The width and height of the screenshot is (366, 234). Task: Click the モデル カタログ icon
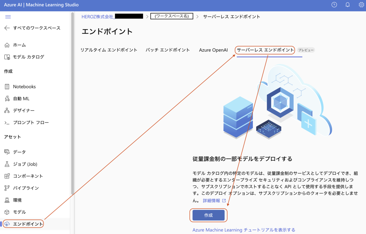(x=7, y=57)
